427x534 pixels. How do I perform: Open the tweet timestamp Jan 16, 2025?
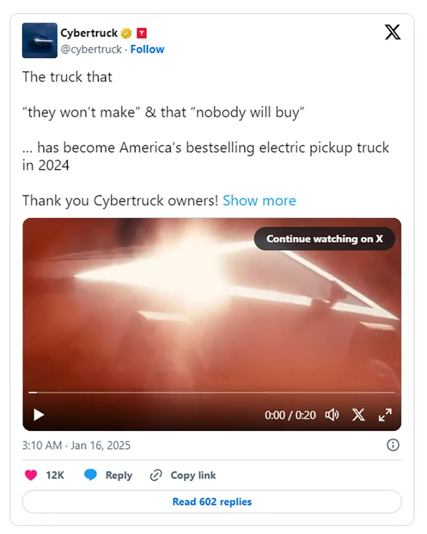pyautogui.click(x=76, y=445)
